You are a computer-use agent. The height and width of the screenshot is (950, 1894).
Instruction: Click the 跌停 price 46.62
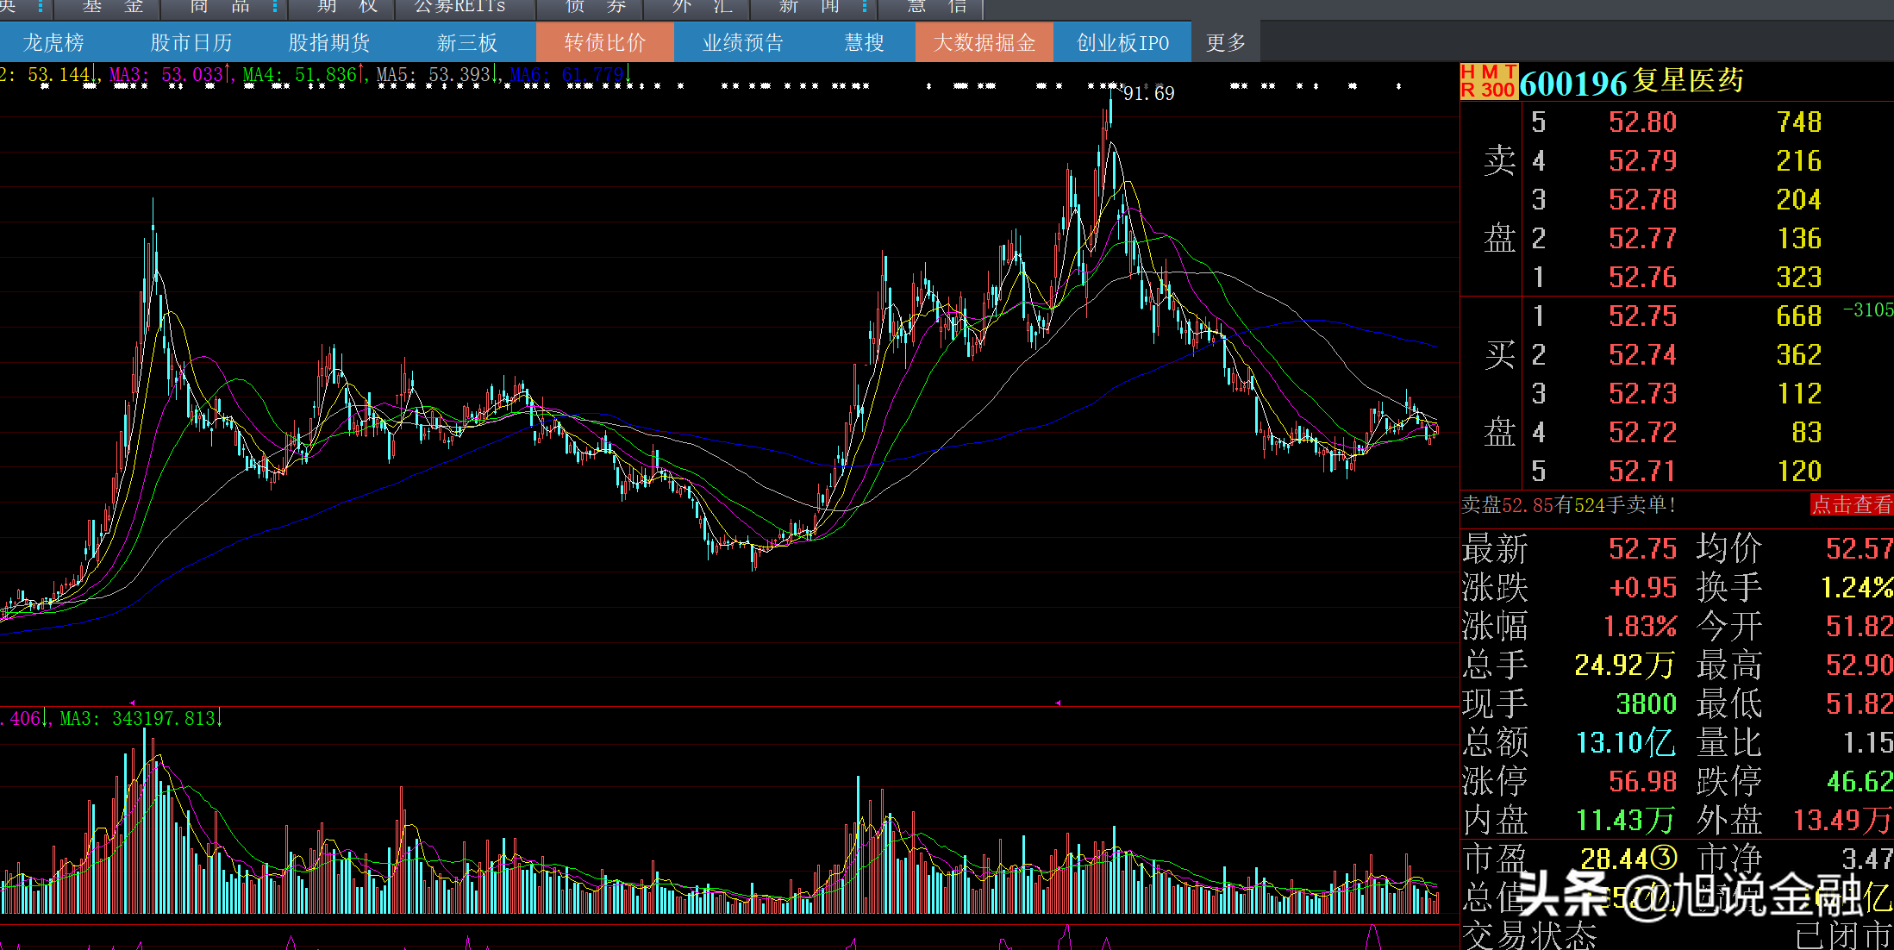click(x=1860, y=782)
